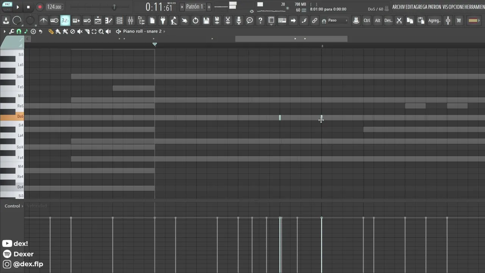Click the scissors cut icon
The width and height of the screenshot is (485, 273).
399,20
